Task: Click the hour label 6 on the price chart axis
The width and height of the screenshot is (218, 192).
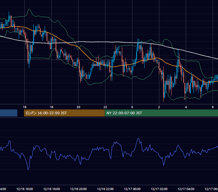Action: click(x=213, y=107)
